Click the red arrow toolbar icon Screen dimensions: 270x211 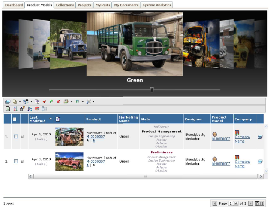tap(58, 101)
